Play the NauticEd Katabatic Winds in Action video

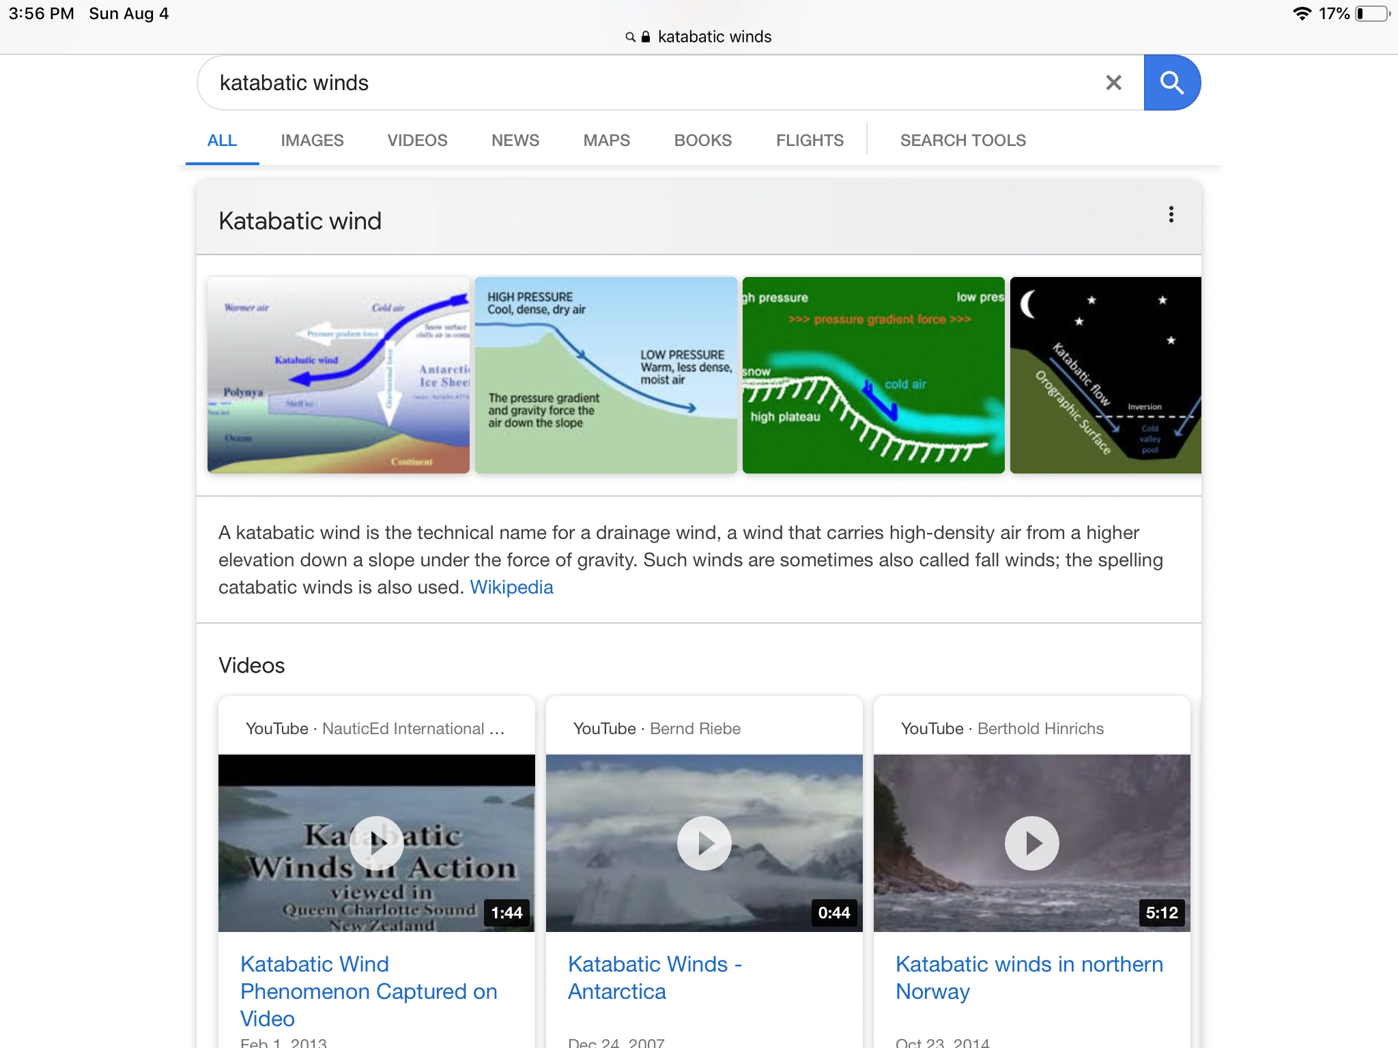[x=376, y=843]
